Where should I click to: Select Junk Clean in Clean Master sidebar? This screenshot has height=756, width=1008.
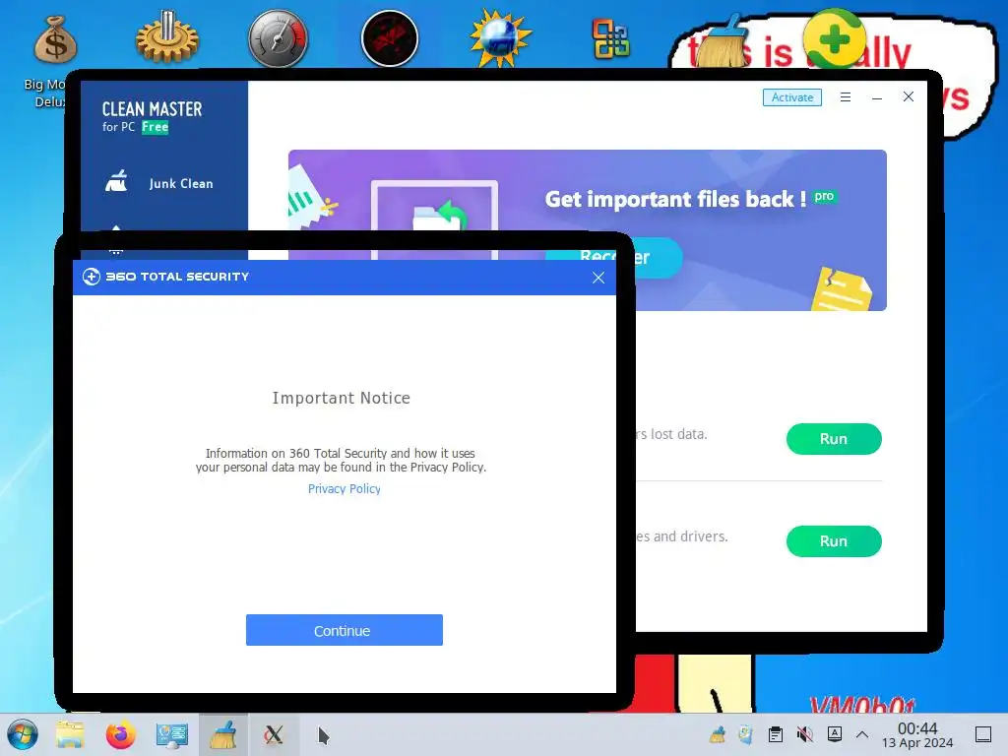164,183
